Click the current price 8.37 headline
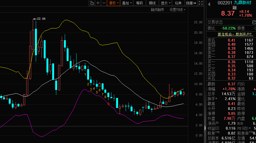 click(228, 13)
